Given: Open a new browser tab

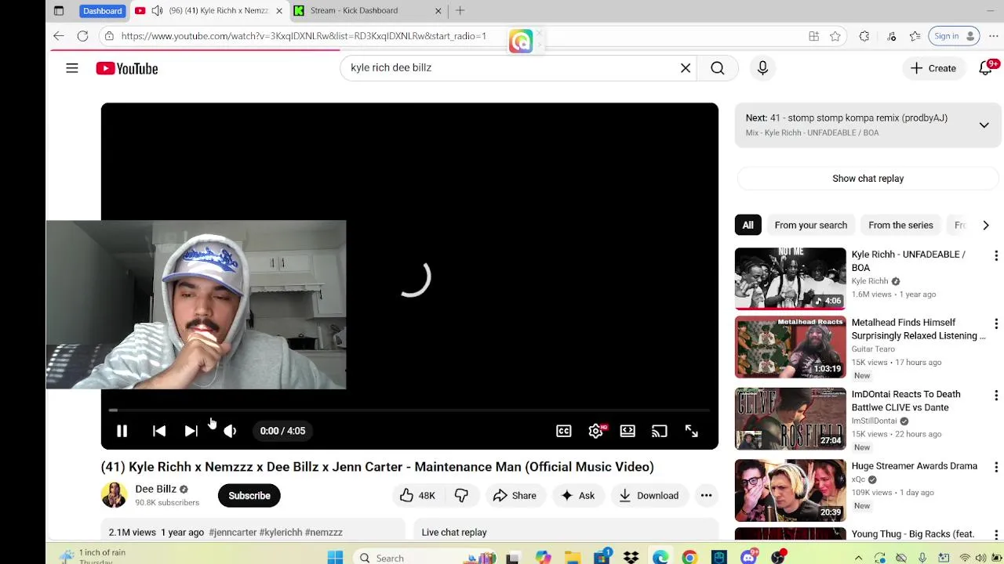Looking at the screenshot, I should (x=460, y=11).
